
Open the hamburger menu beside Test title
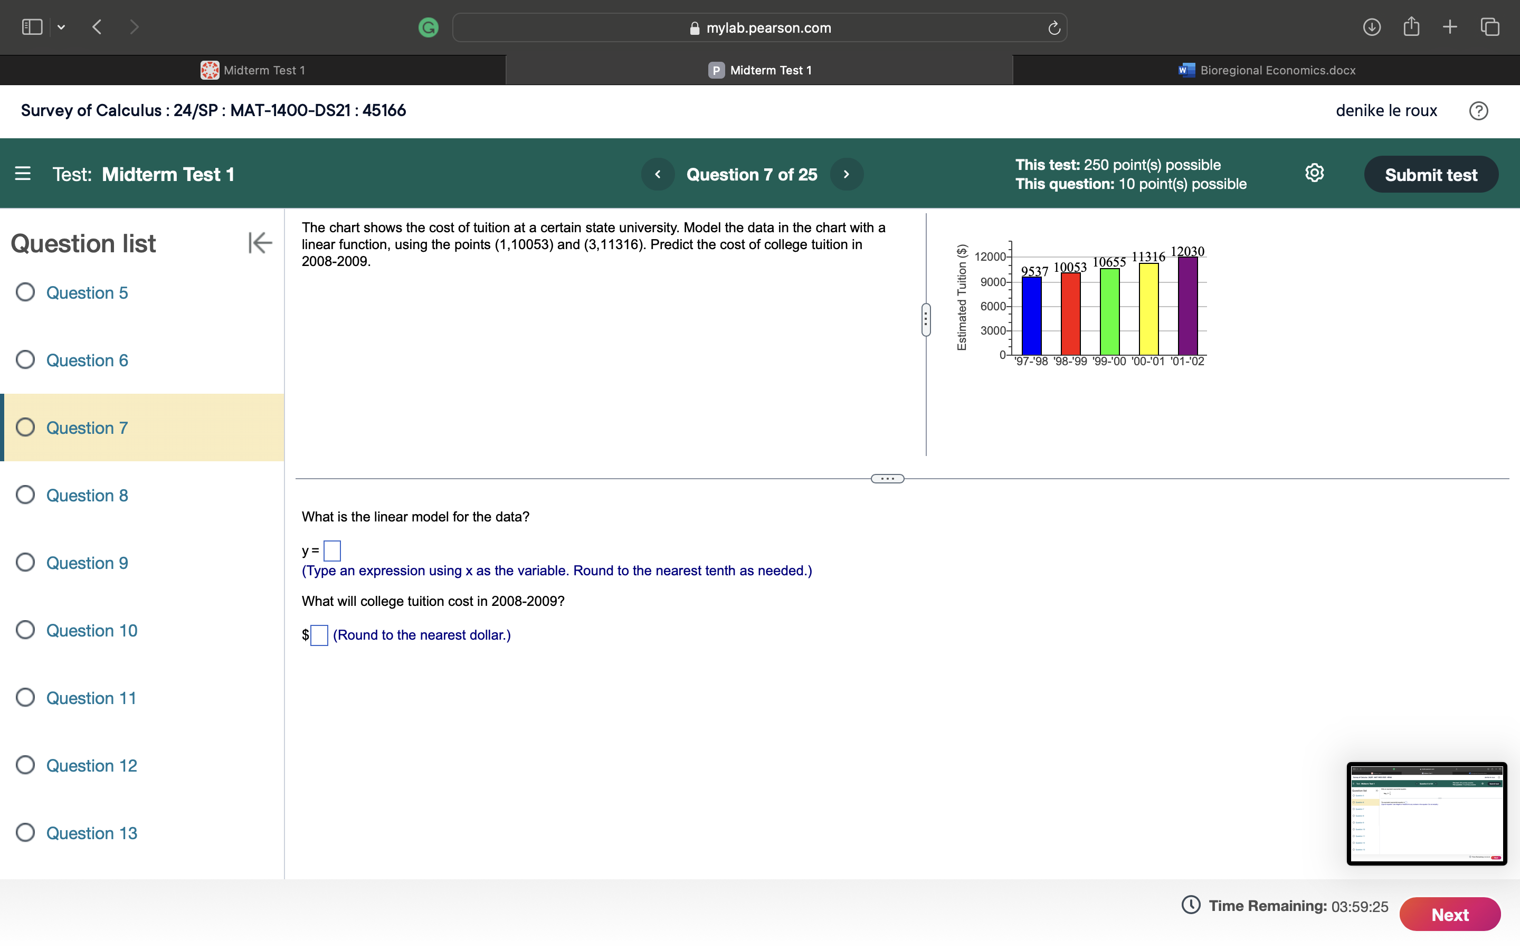click(x=23, y=174)
